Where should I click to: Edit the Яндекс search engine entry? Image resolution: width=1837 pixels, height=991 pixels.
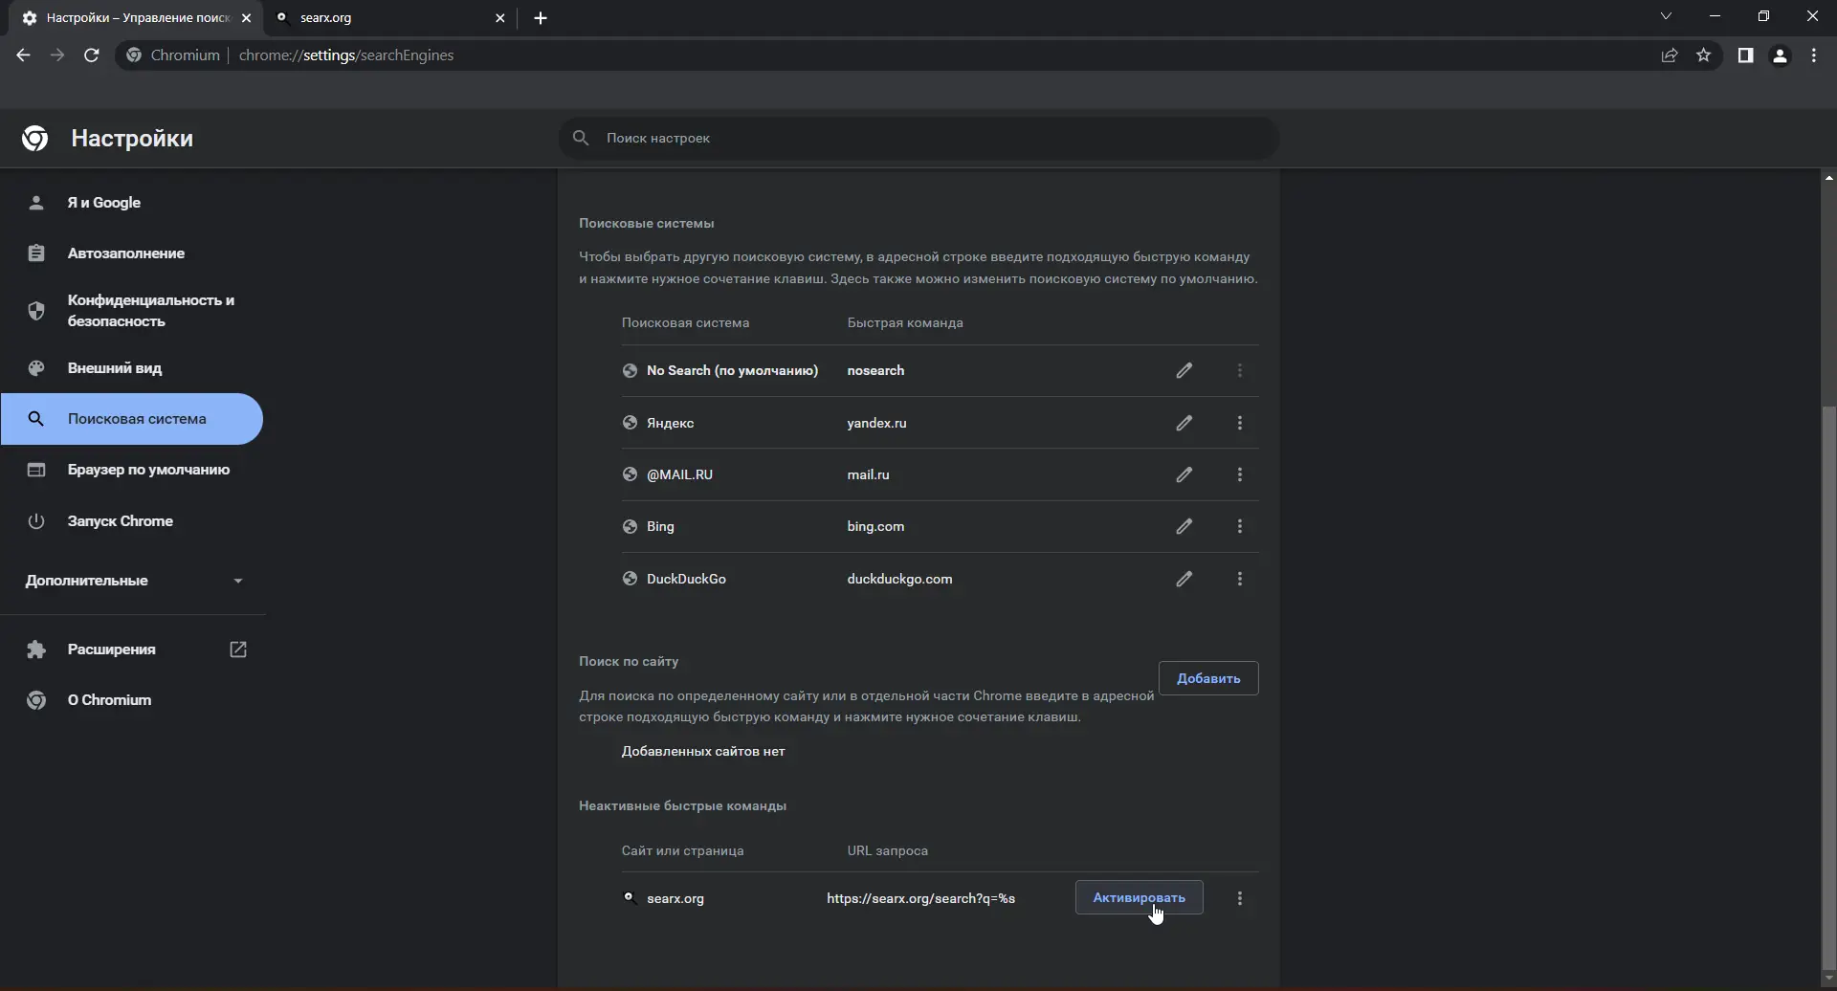(1184, 424)
